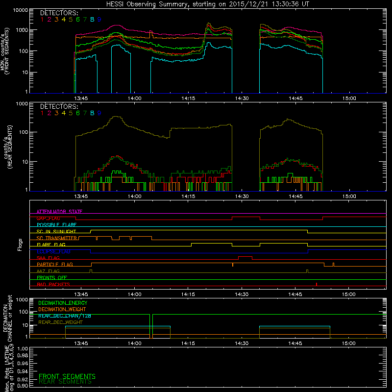Select the FRONTS_OFF flag label
Screen dimensions: 392x392
point(52,278)
